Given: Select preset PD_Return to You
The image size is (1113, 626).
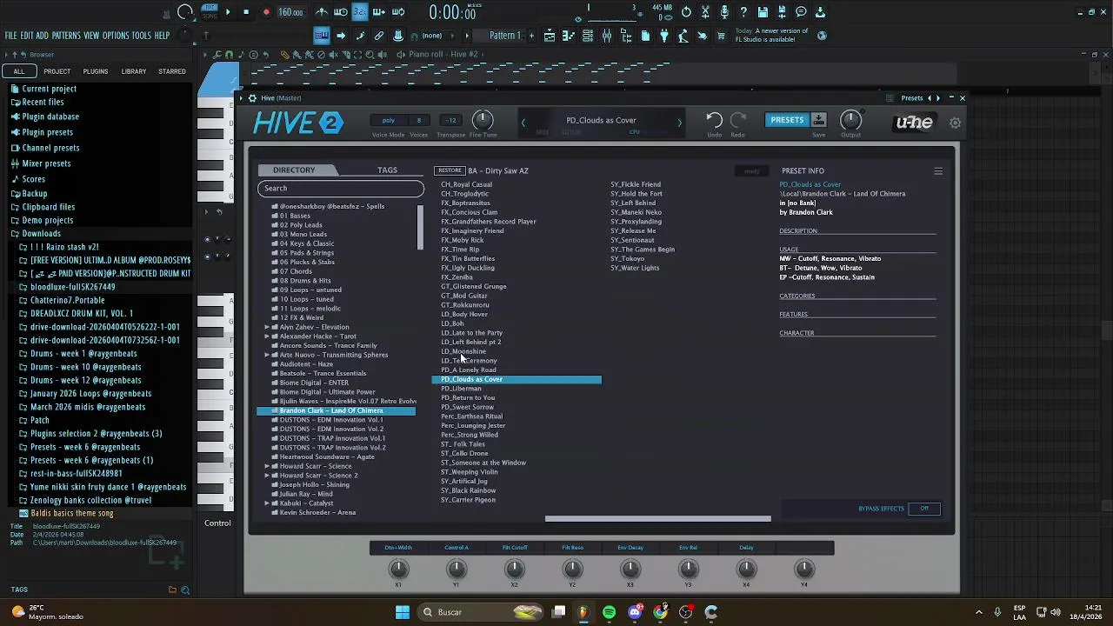Looking at the screenshot, I should click(468, 397).
